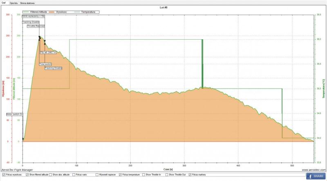Enable the Show Throttle In checkbox
327x181 pixels.
[x=143, y=174]
